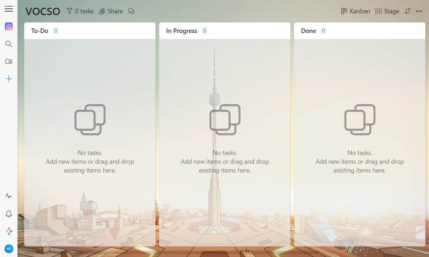Open the comments chat icon

(131, 11)
